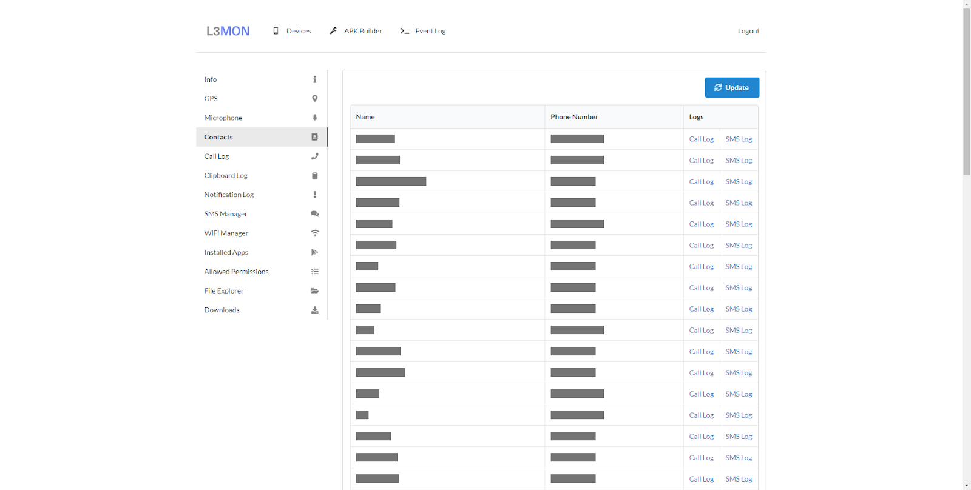The image size is (971, 490).
Task: Open Call Log link in first contact row
Action: tap(702, 139)
